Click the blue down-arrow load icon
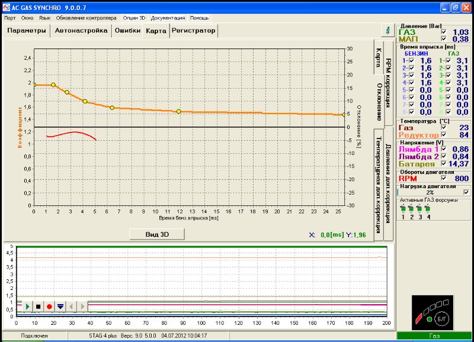 60,306
